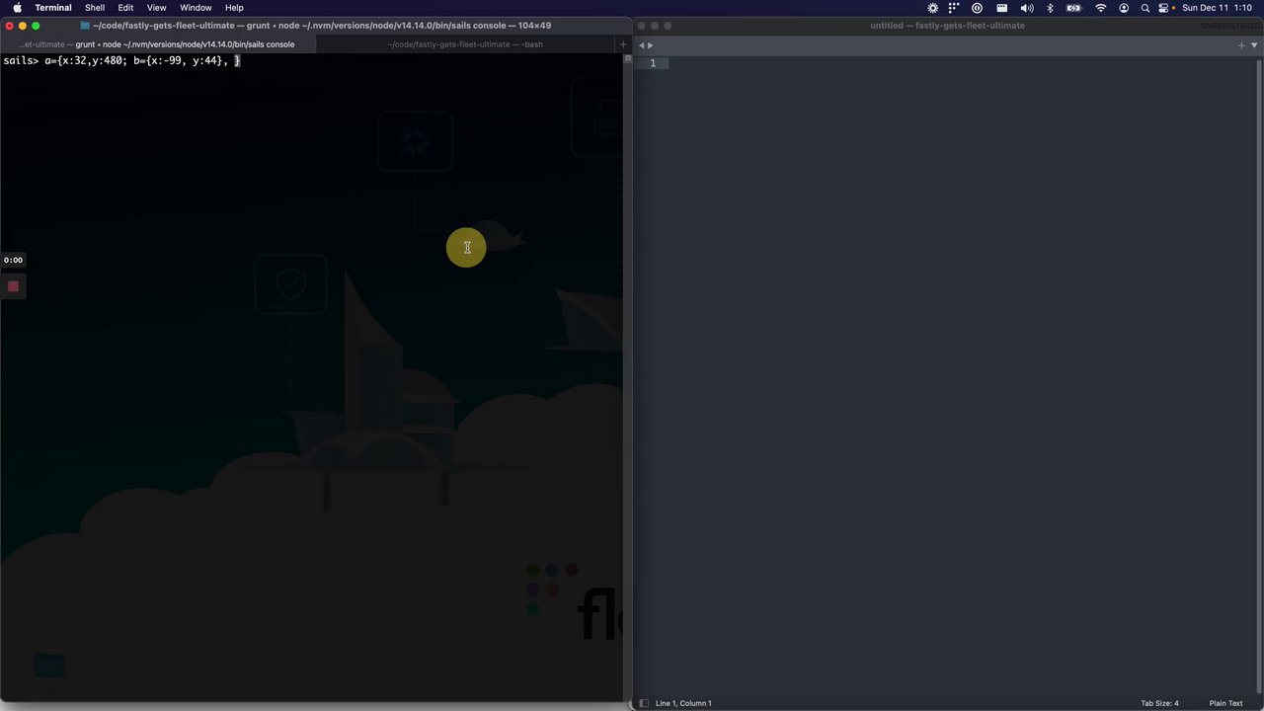Image resolution: width=1264 pixels, height=711 pixels.
Task: Open the Apple menu
Action: point(17,8)
